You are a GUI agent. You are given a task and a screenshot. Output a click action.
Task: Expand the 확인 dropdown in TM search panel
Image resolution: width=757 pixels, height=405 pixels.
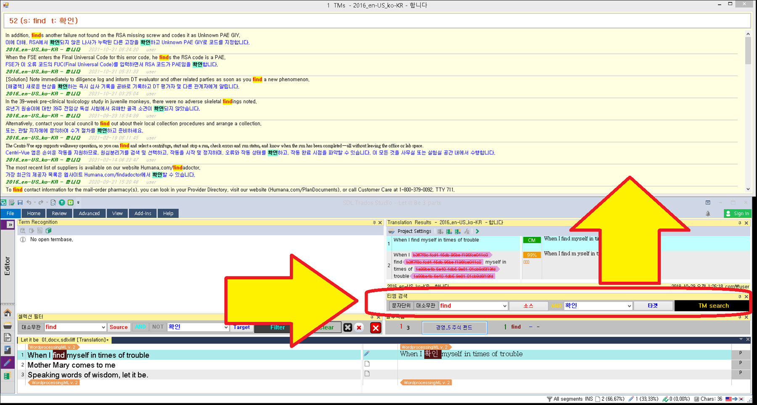point(629,306)
